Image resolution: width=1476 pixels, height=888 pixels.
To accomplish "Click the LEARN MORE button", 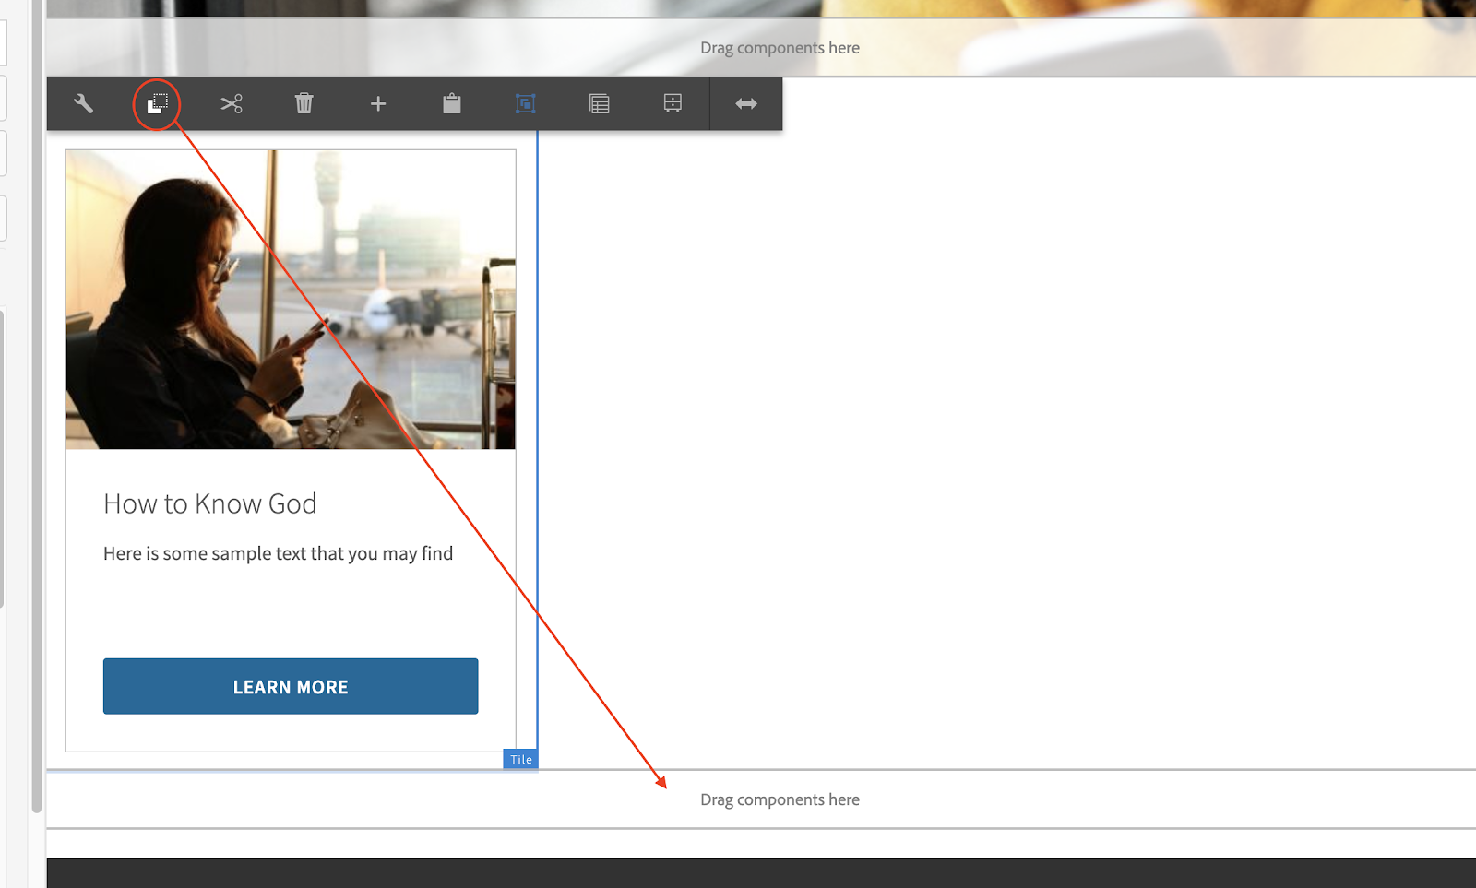I will point(291,686).
